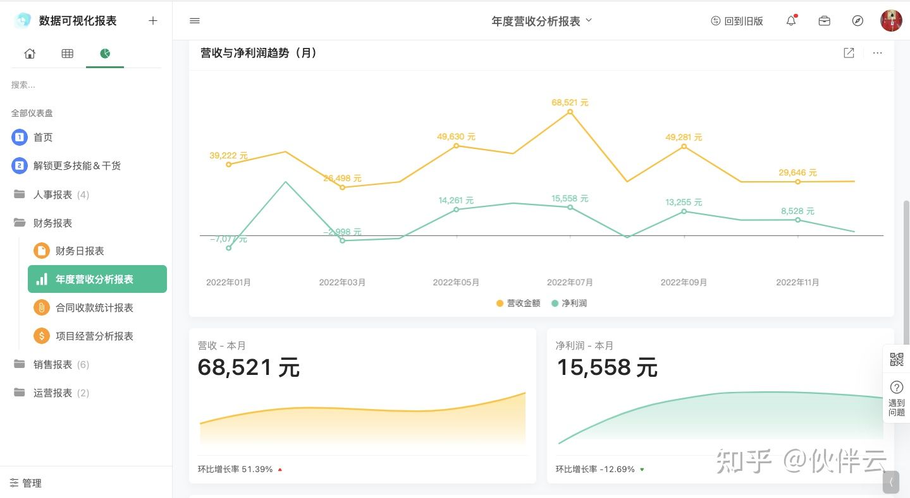The image size is (910, 498).
Task: Toggle 净利润 legend series visibility
Action: point(569,303)
